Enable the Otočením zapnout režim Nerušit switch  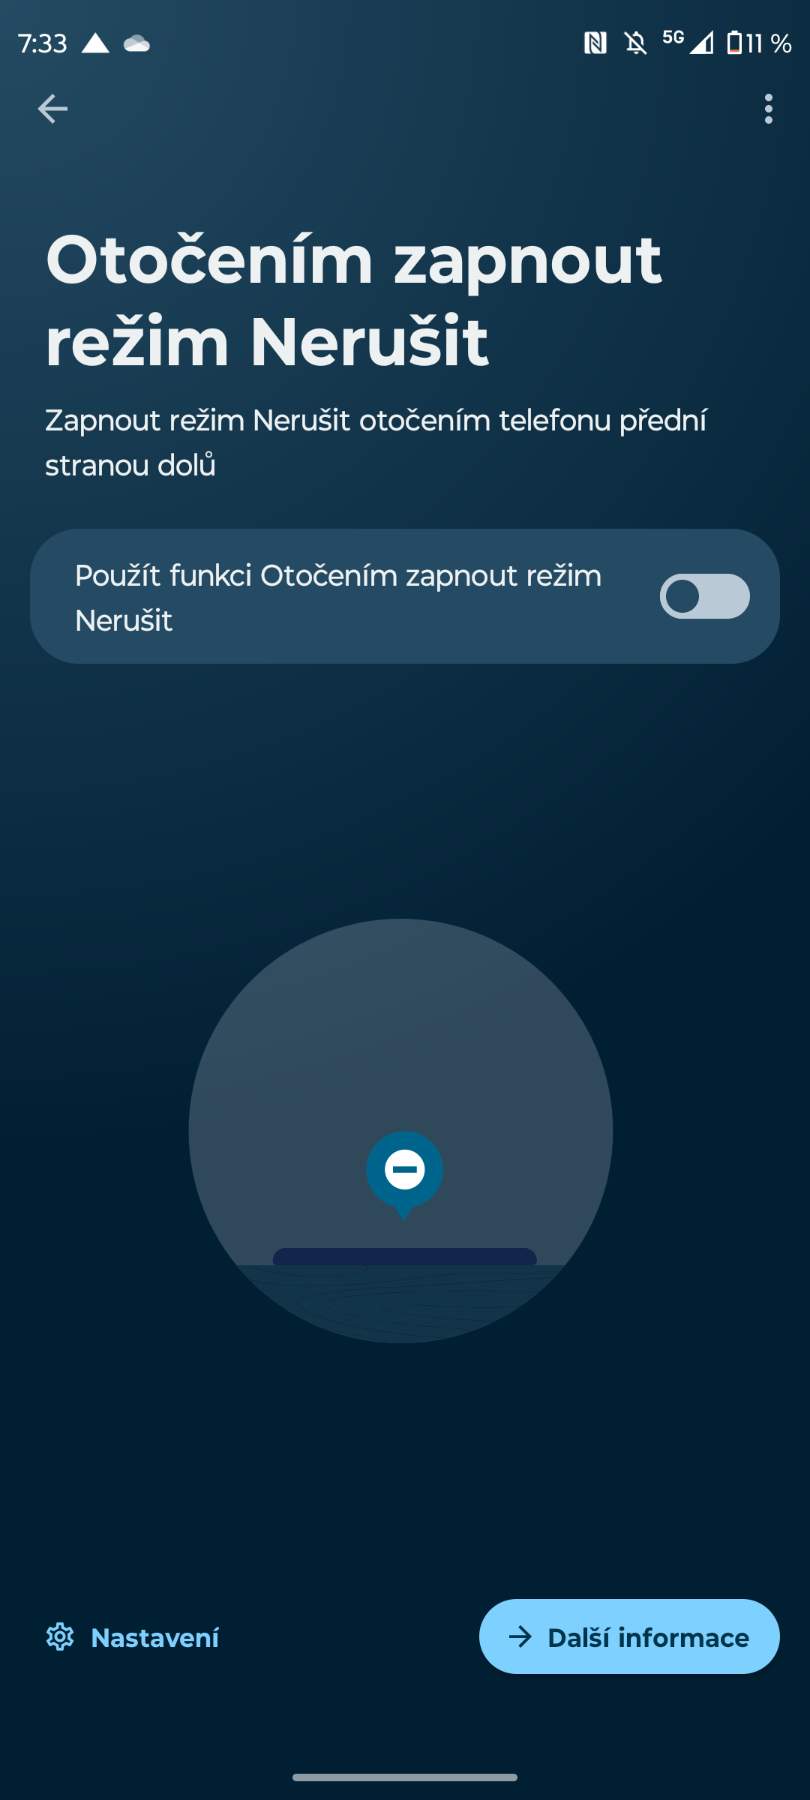pyautogui.click(x=704, y=596)
